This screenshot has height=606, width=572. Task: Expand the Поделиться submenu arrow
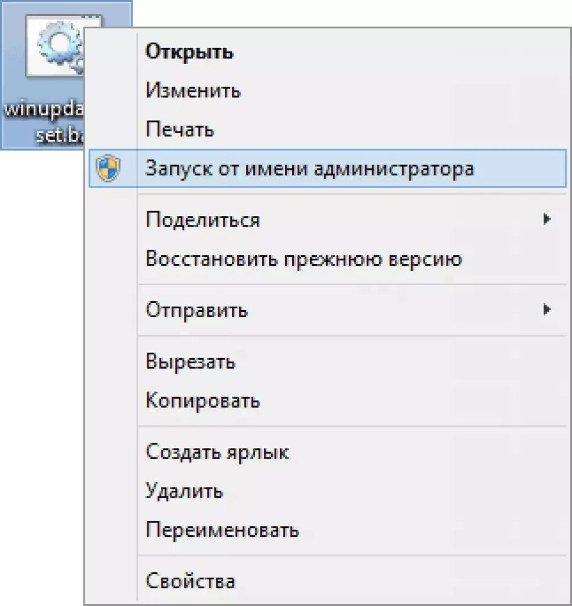tap(547, 219)
